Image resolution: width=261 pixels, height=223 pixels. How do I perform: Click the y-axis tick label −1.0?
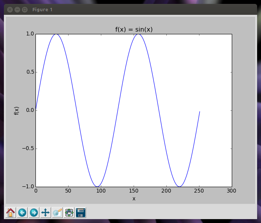point(28,186)
